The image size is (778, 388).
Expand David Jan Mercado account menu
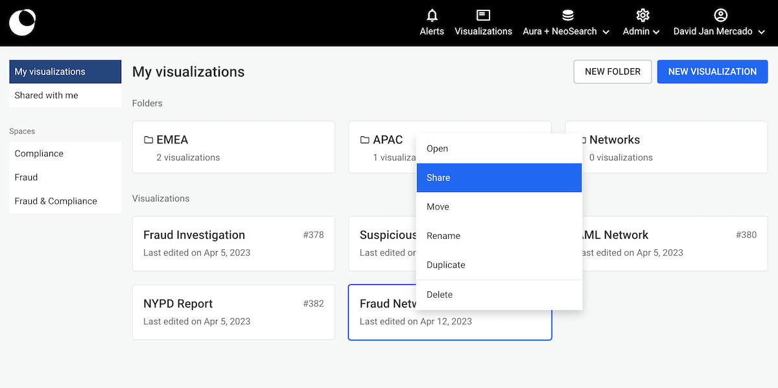(x=762, y=32)
